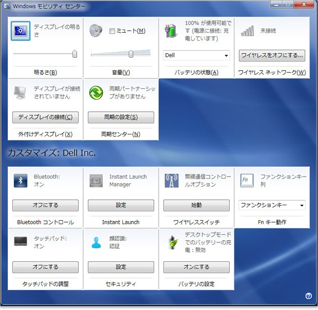This screenshot has width=318, height=310.
Task: Click the desktop mode battery icon
Action: point(173,242)
